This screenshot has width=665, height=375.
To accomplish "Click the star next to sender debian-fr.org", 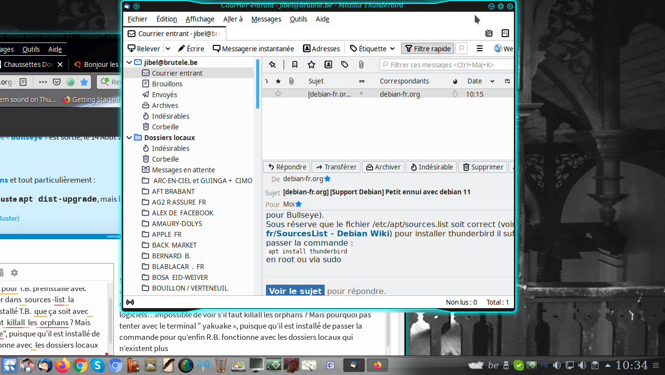I will [328, 179].
